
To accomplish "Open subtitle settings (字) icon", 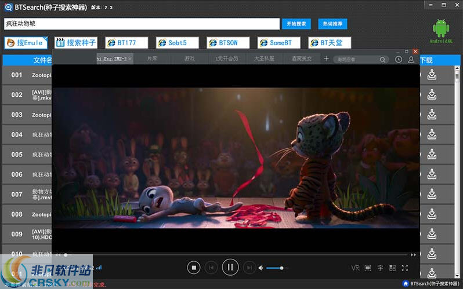I will tap(380, 268).
